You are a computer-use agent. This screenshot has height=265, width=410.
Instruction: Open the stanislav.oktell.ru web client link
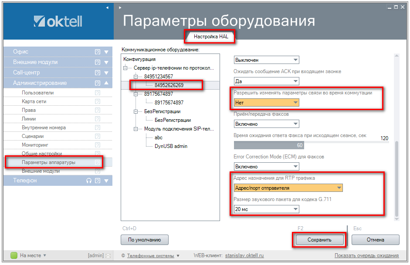(x=244, y=256)
